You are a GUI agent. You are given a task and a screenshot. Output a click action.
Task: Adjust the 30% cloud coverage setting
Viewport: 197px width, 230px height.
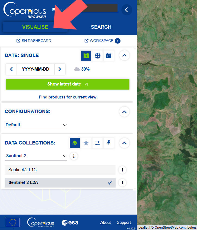pyautogui.click(x=82, y=69)
